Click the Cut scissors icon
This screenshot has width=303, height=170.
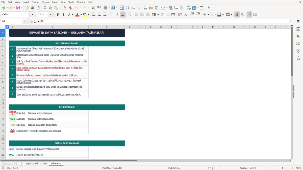(45, 8)
